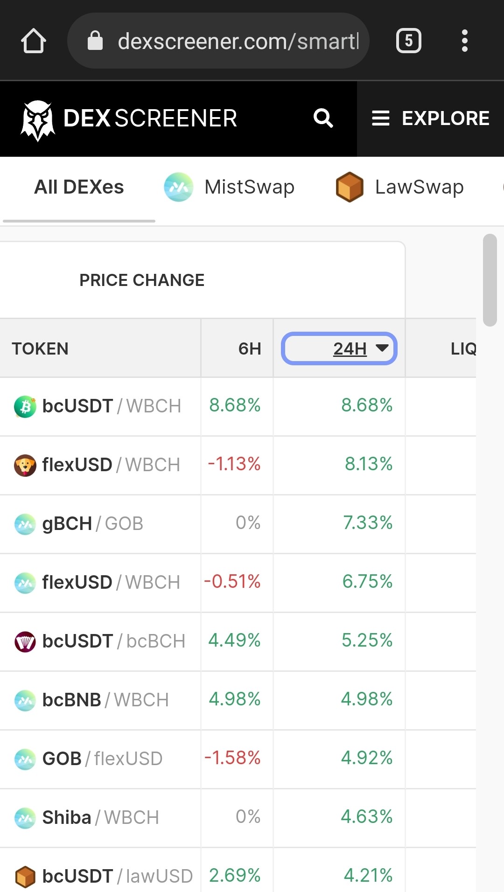Open the EXPLORE hamburger menu

[430, 118]
